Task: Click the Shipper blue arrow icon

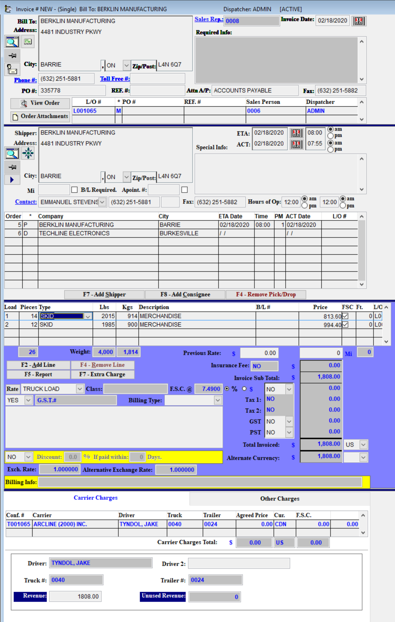Action: click(12, 180)
